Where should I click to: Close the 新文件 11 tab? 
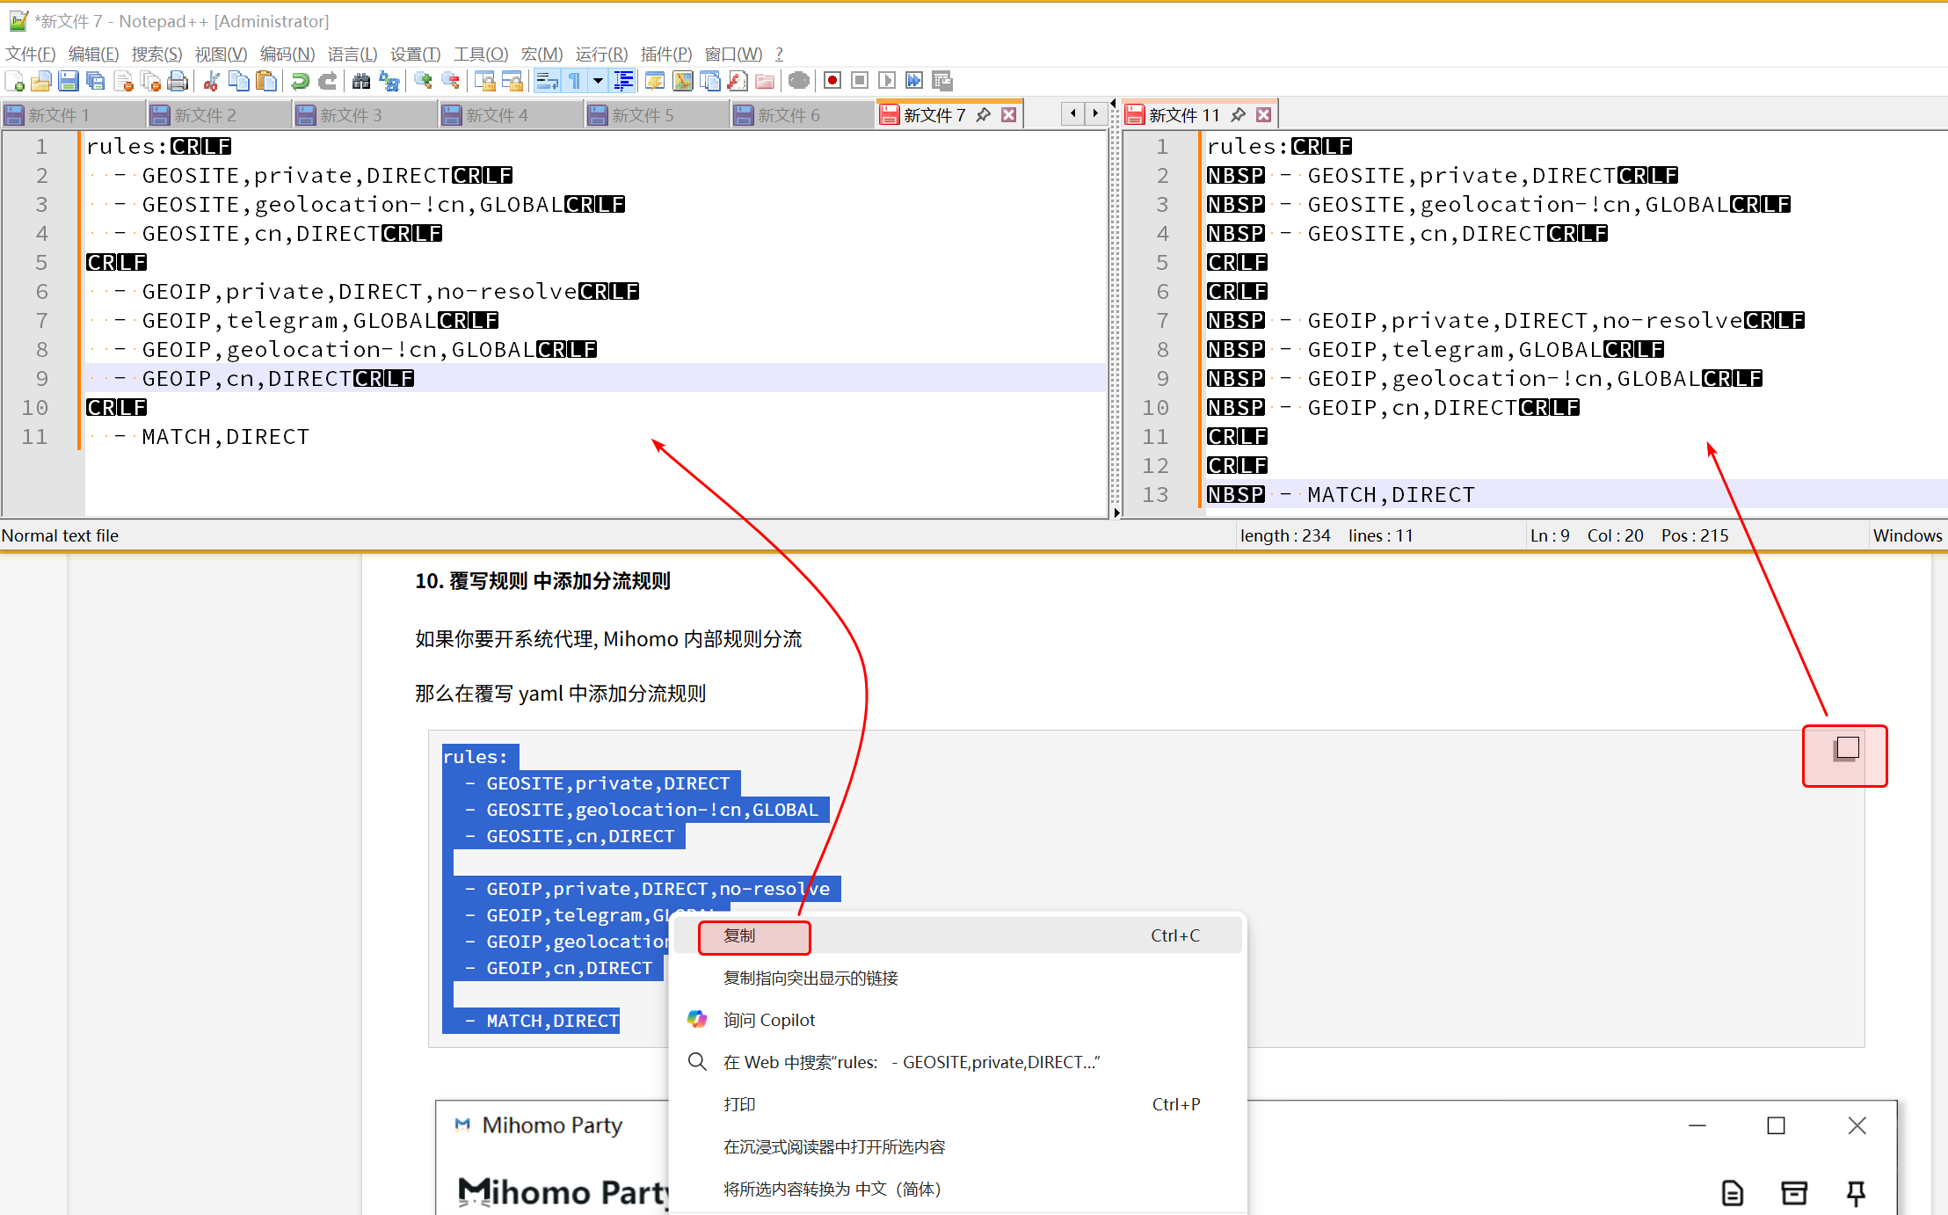click(1263, 115)
